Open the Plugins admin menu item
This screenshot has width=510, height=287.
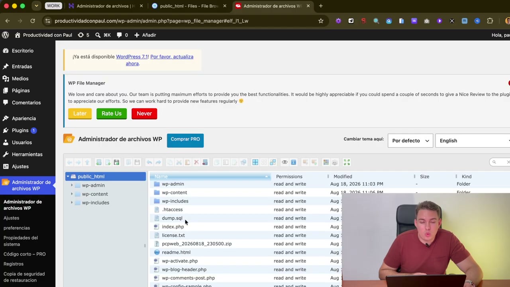(27, 130)
